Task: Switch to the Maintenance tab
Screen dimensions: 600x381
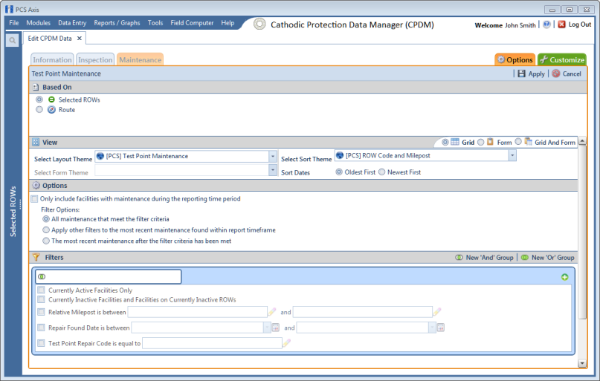Action: point(140,59)
